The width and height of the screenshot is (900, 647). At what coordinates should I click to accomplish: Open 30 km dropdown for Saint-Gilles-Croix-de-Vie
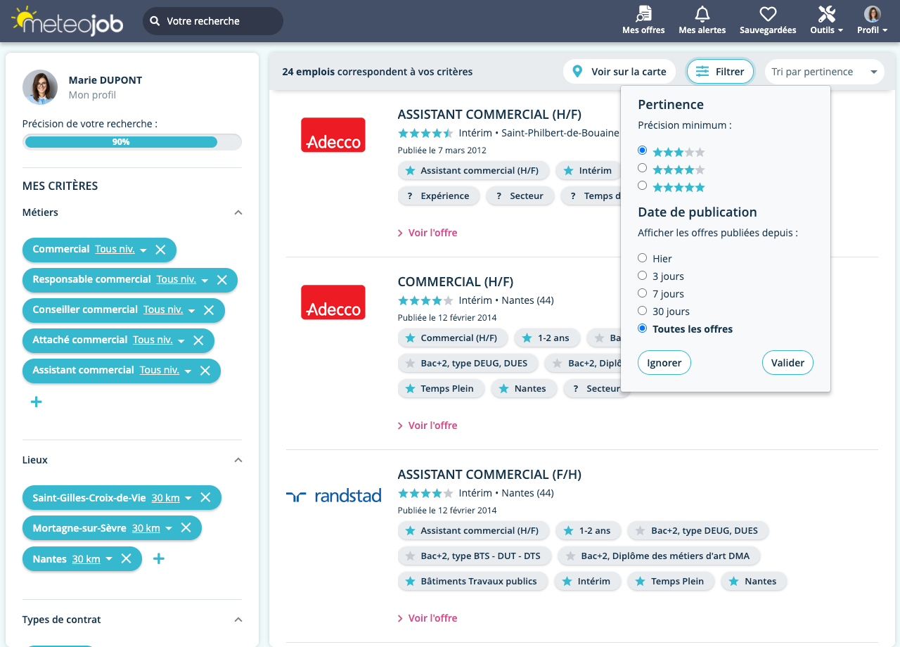(172, 498)
